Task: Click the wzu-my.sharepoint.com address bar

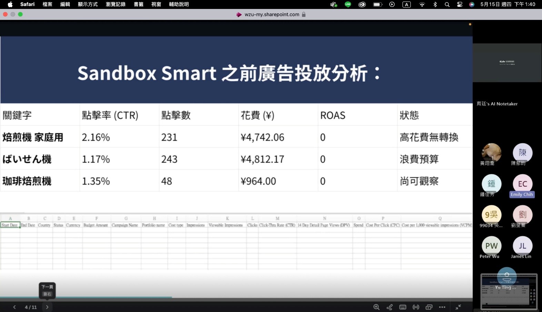Action: click(272, 14)
